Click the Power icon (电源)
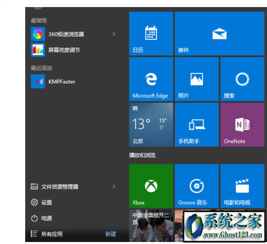Screen dimensions: 267x244 pyautogui.click(x=34, y=218)
